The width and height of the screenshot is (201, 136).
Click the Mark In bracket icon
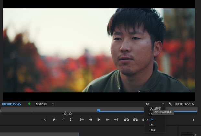[x=63, y=120]
